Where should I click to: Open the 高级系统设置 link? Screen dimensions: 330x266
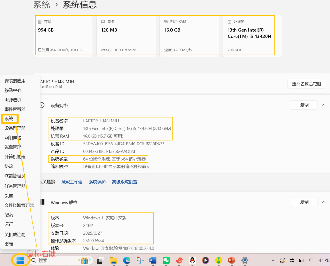click(x=125, y=182)
